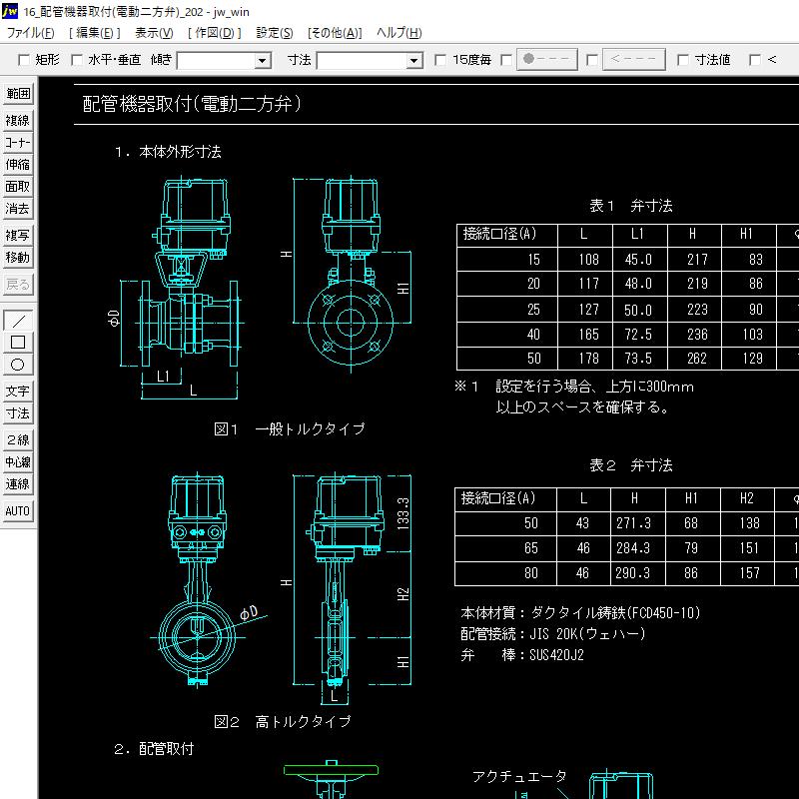Enable the 矩形 rectangle checkbox
The width and height of the screenshot is (799, 799).
click(25, 59)
